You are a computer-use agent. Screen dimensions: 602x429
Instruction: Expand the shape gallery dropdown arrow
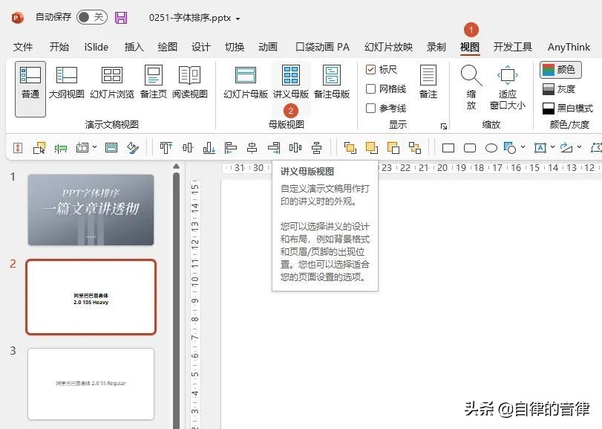523,146
